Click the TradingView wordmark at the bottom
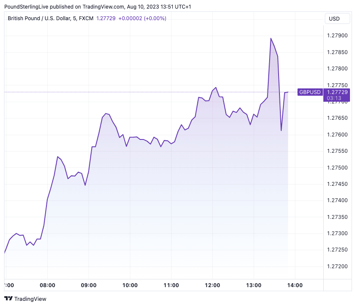 30,299
